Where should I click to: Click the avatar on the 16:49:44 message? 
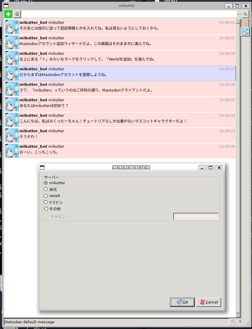pos(12,27)
